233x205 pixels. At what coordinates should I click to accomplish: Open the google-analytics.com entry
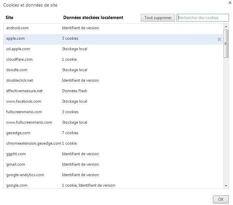point(25,175)
